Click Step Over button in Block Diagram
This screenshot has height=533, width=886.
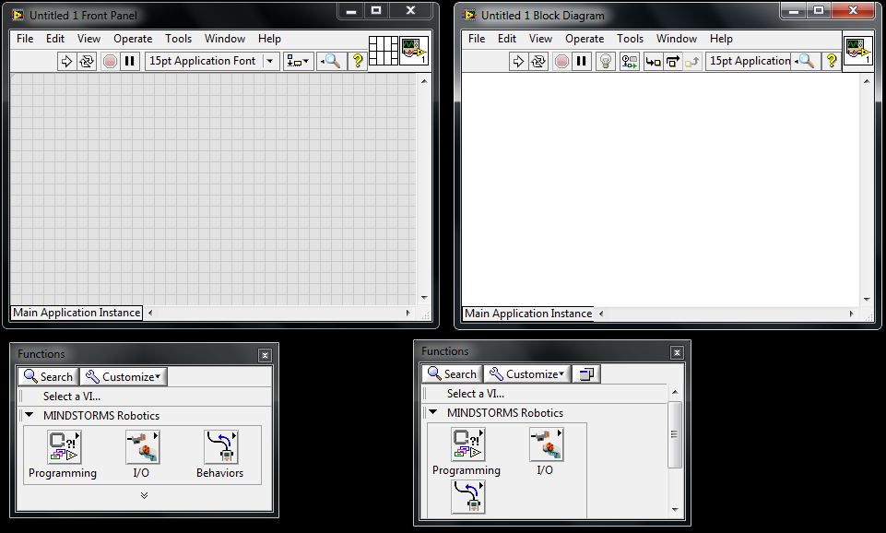672,61
